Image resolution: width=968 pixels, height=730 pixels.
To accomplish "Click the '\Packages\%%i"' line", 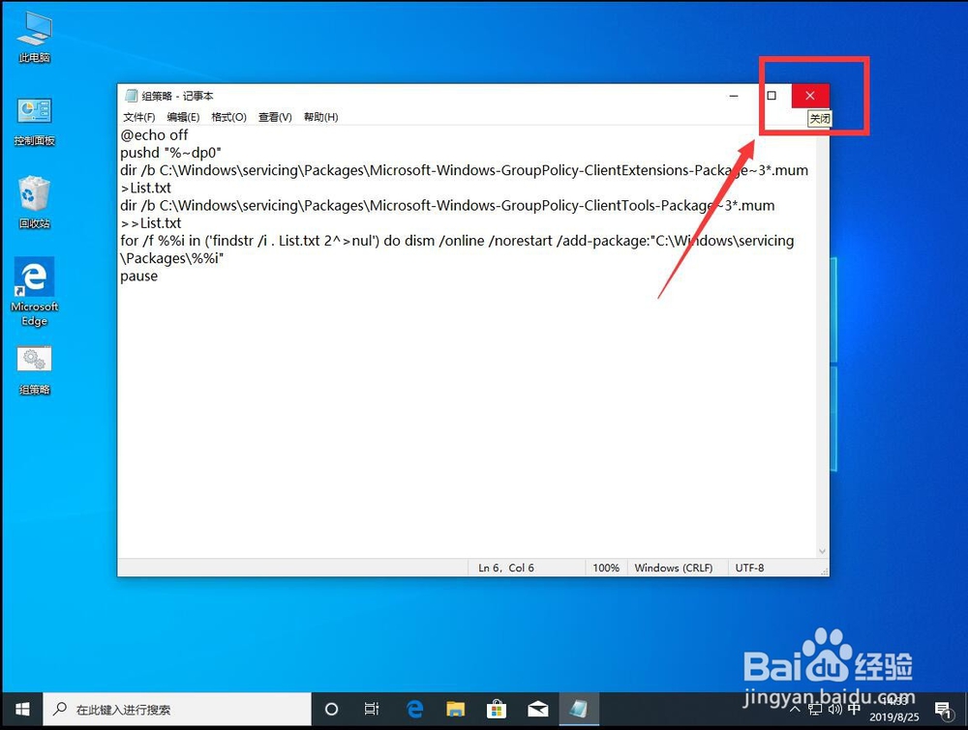I will (x=171, y=258).
